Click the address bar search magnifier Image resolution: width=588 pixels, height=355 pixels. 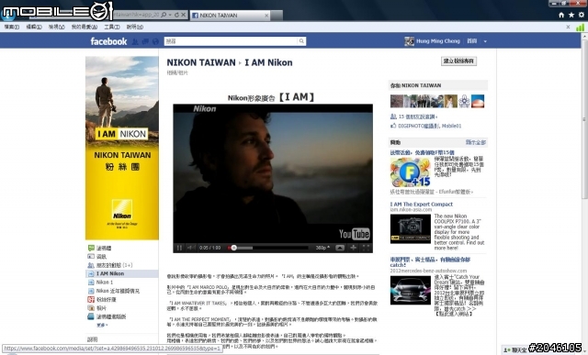click(164, 15)
